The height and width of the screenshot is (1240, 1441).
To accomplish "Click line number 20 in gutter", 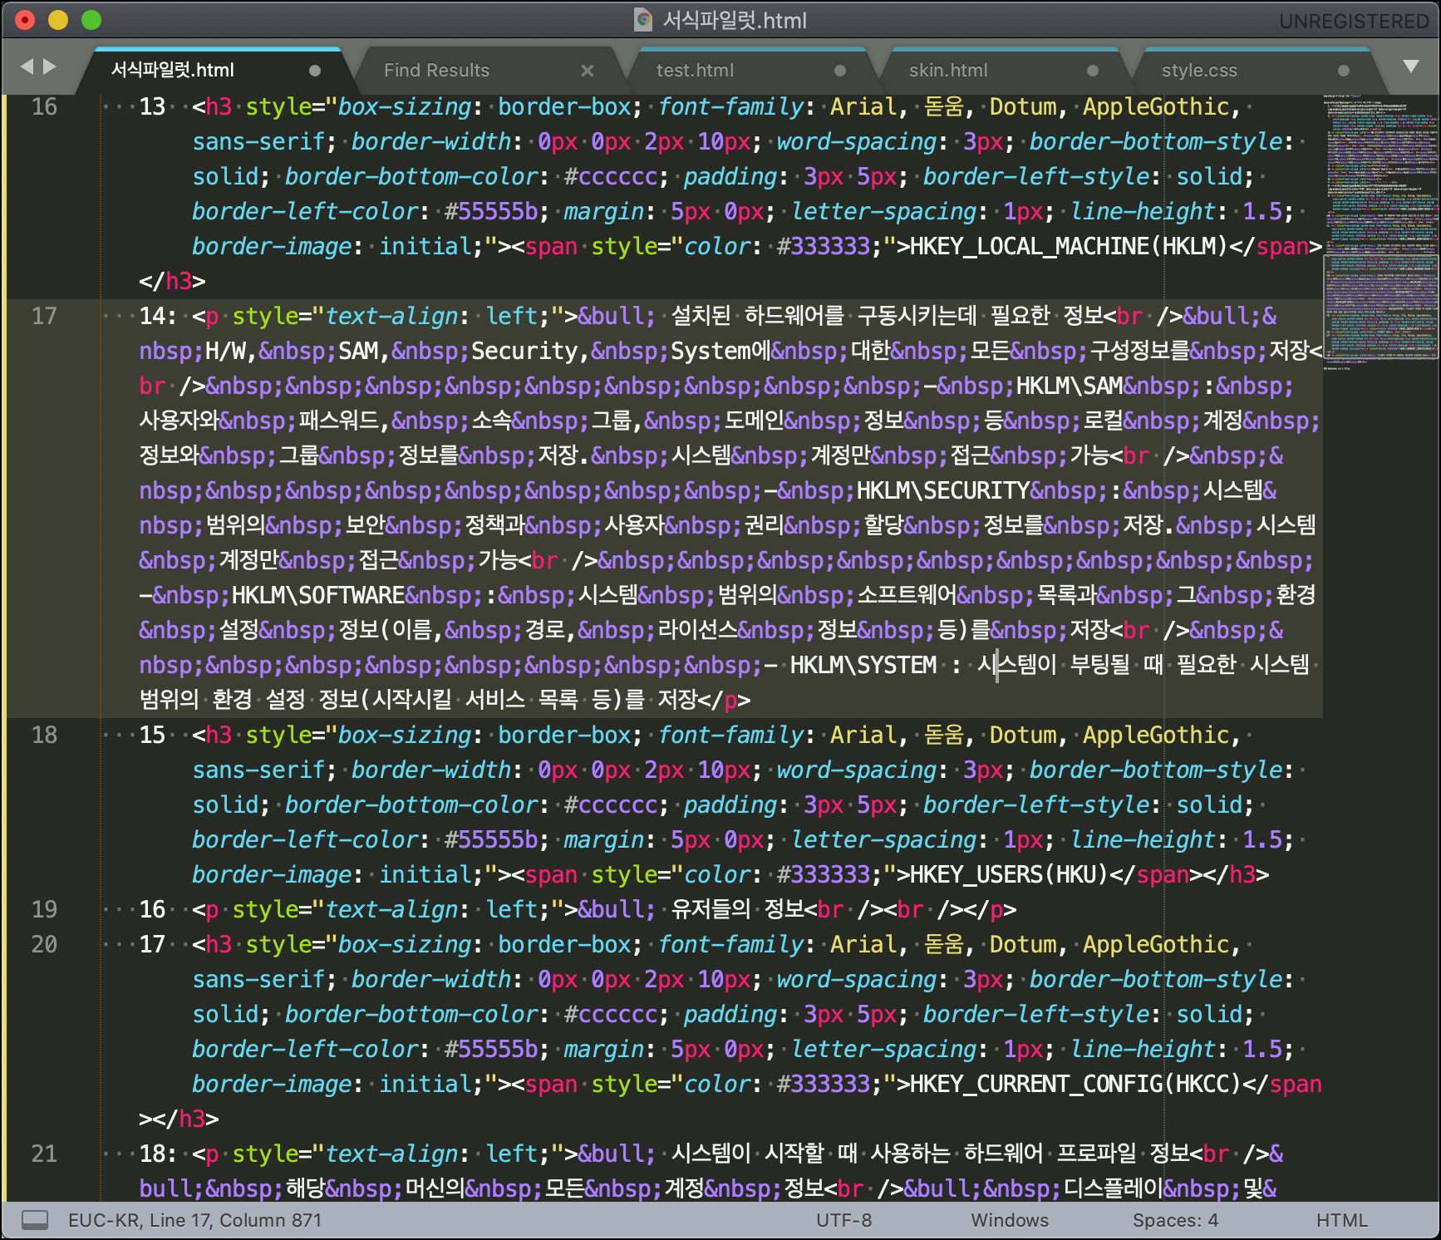I will 44,944.
